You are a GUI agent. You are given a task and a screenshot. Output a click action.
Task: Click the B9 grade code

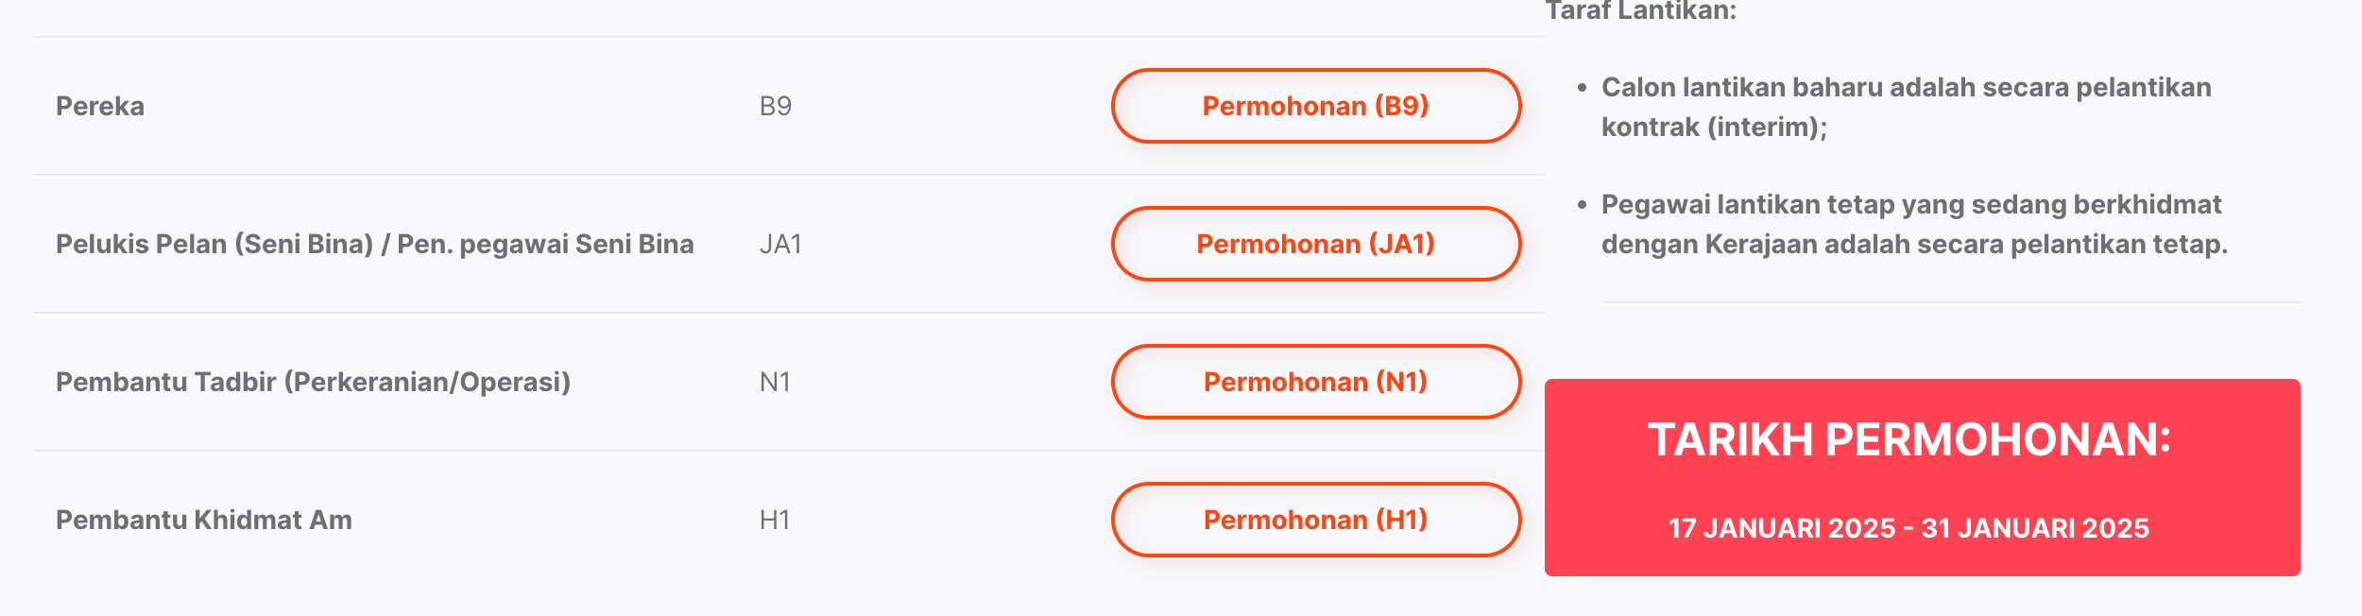pyautogui.click(x=775, y=106)
